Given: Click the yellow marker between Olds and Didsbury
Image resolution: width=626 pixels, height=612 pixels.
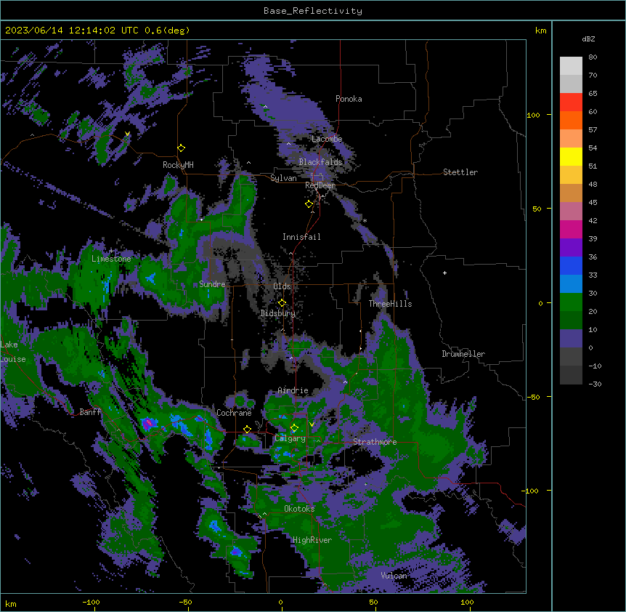Looking at the screenshot, I should click(x=282, y=302).
